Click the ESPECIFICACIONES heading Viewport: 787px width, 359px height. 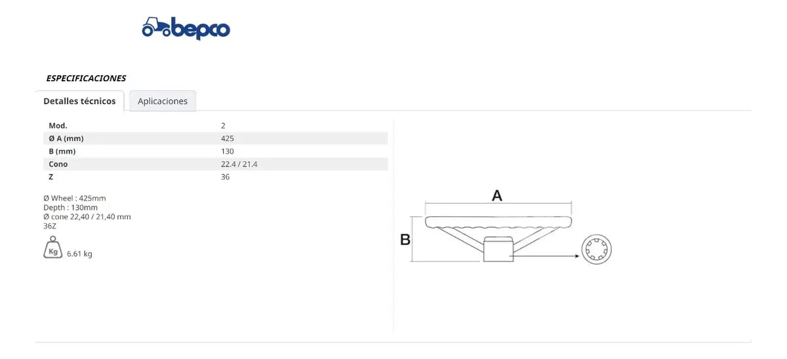point(86,78)
